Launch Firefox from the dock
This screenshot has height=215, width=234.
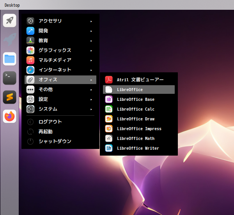(9, 116)
